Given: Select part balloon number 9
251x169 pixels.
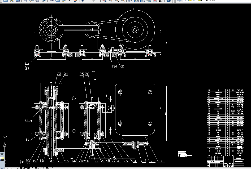Looking at the screenshot, I should (103, 161).
